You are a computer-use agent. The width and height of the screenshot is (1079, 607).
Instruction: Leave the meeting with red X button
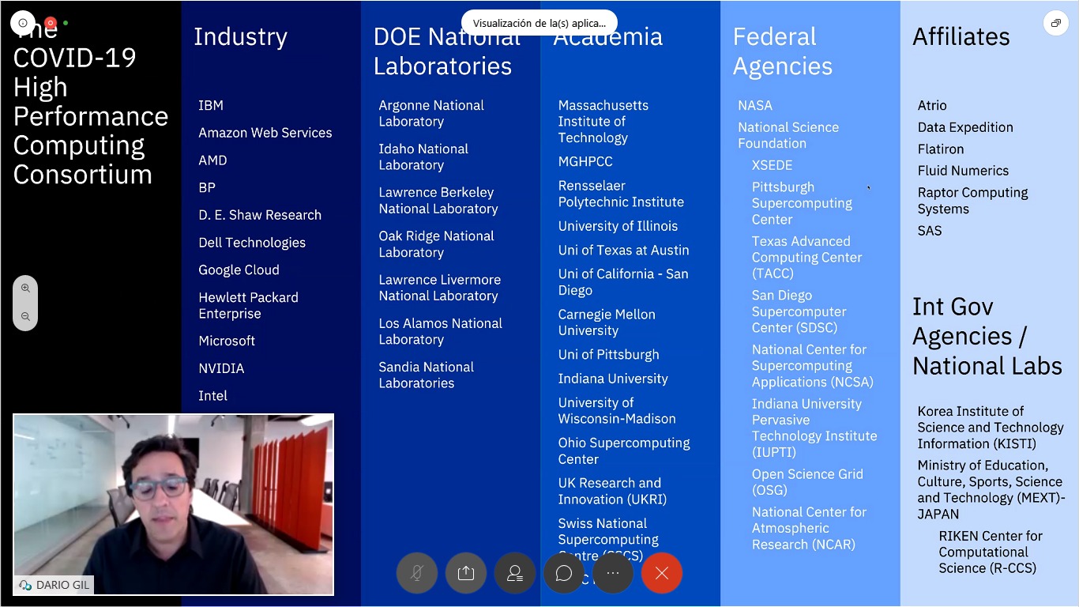(662, 573)
